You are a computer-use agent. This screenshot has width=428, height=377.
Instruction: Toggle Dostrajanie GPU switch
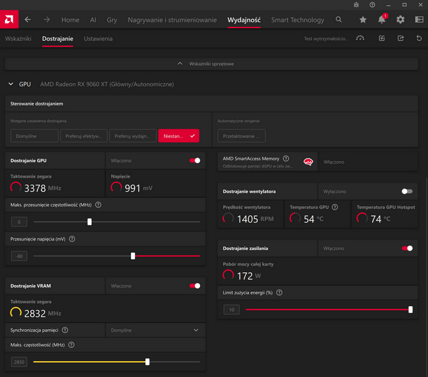pos(195,160)
